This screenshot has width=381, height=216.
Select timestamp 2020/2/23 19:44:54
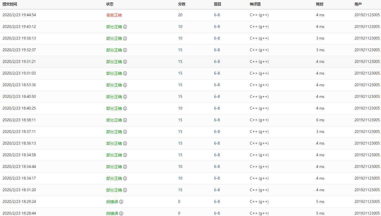click(x=19, y=15)
